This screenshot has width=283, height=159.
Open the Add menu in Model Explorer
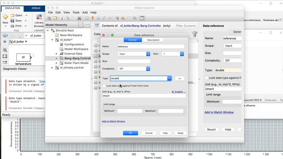tap(85, 12)
